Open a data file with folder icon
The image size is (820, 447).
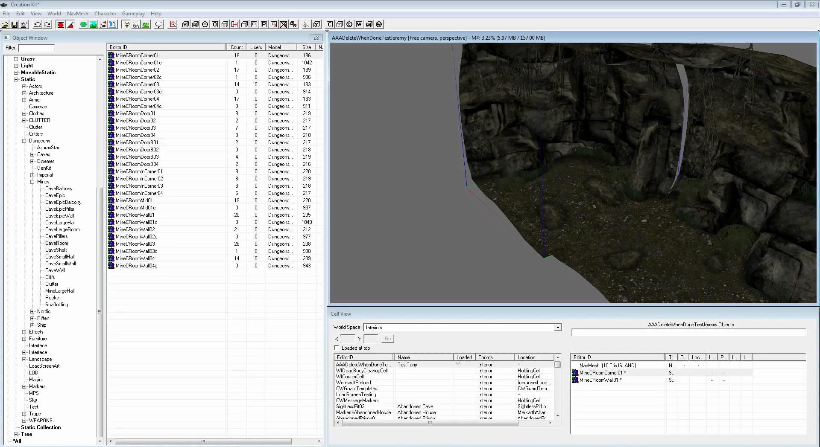[5, 24]
